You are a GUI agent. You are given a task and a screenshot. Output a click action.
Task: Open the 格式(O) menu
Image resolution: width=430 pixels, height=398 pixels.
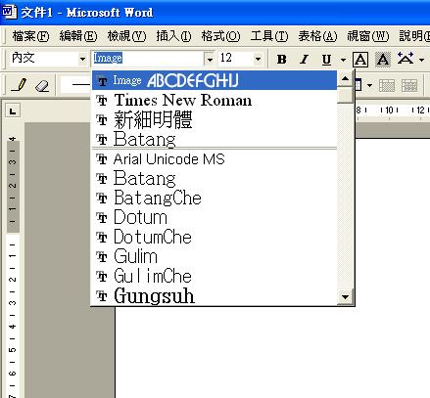(221, 36)
